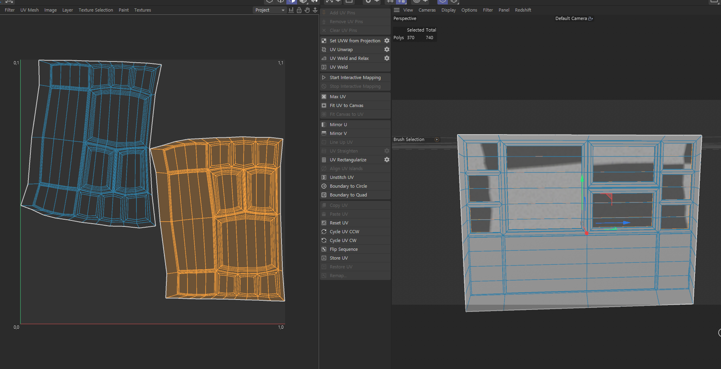Click the Default Camera label

coord(571,18)
